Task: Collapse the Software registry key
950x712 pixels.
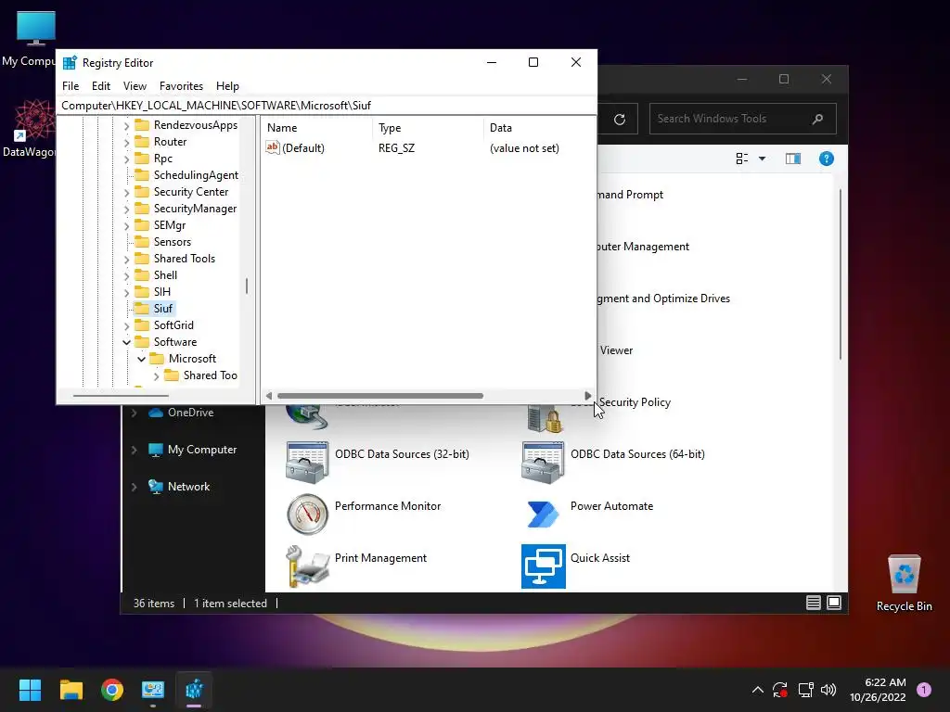Action: click(x=126, y=342)
